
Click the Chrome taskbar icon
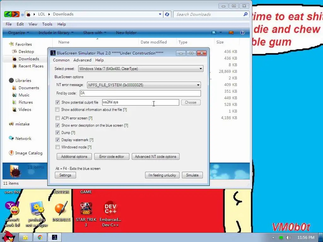[40, 238]
